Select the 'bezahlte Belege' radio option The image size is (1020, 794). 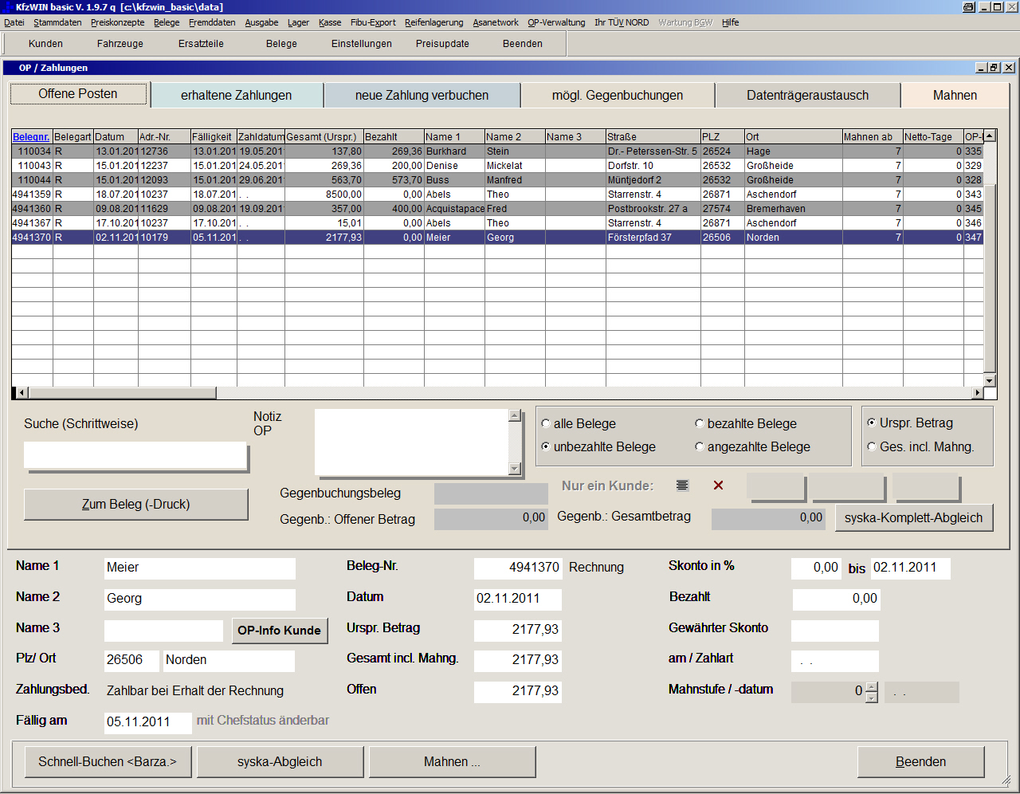pyautogui.click(x=700, y=423)
